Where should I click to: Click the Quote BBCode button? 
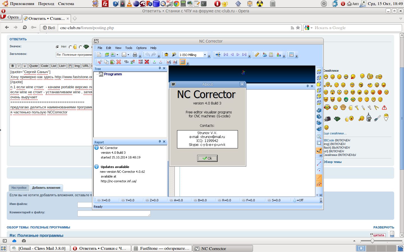[33, 66]
